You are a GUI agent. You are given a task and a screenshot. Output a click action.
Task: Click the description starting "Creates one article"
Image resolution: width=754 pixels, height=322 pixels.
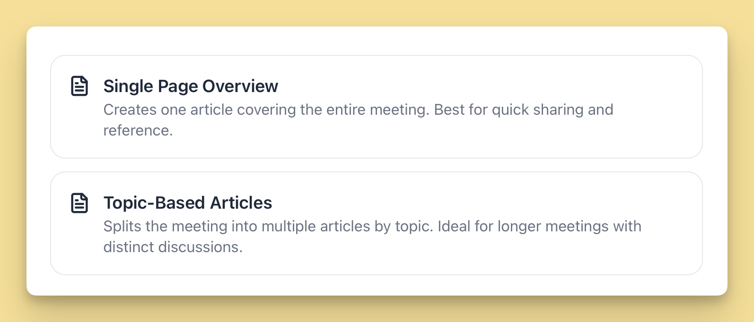tap(358, 110)
